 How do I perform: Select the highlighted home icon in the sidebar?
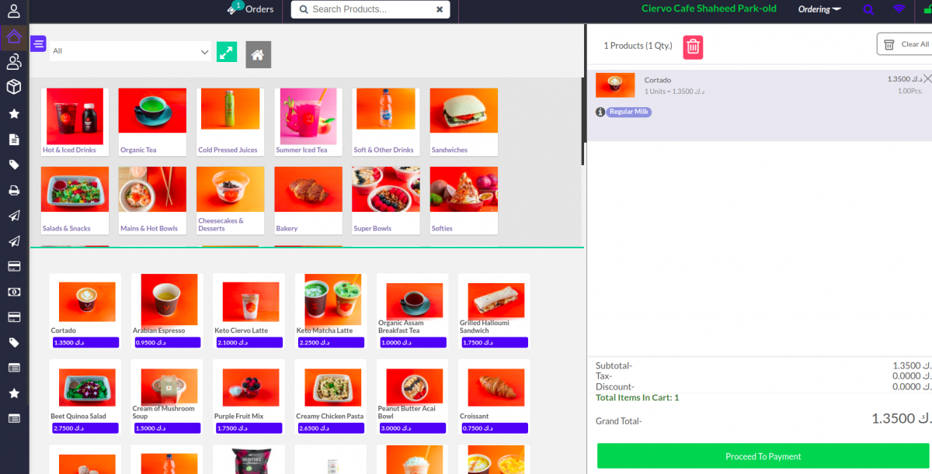pos(14,37)
